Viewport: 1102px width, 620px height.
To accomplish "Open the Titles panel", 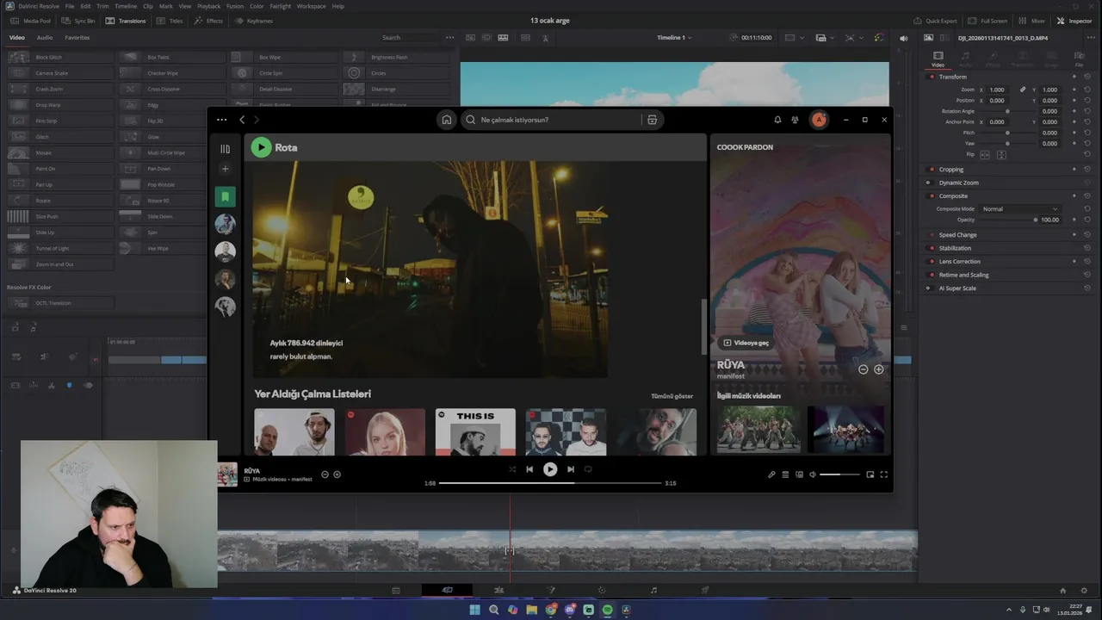I will tap(170, 21).
